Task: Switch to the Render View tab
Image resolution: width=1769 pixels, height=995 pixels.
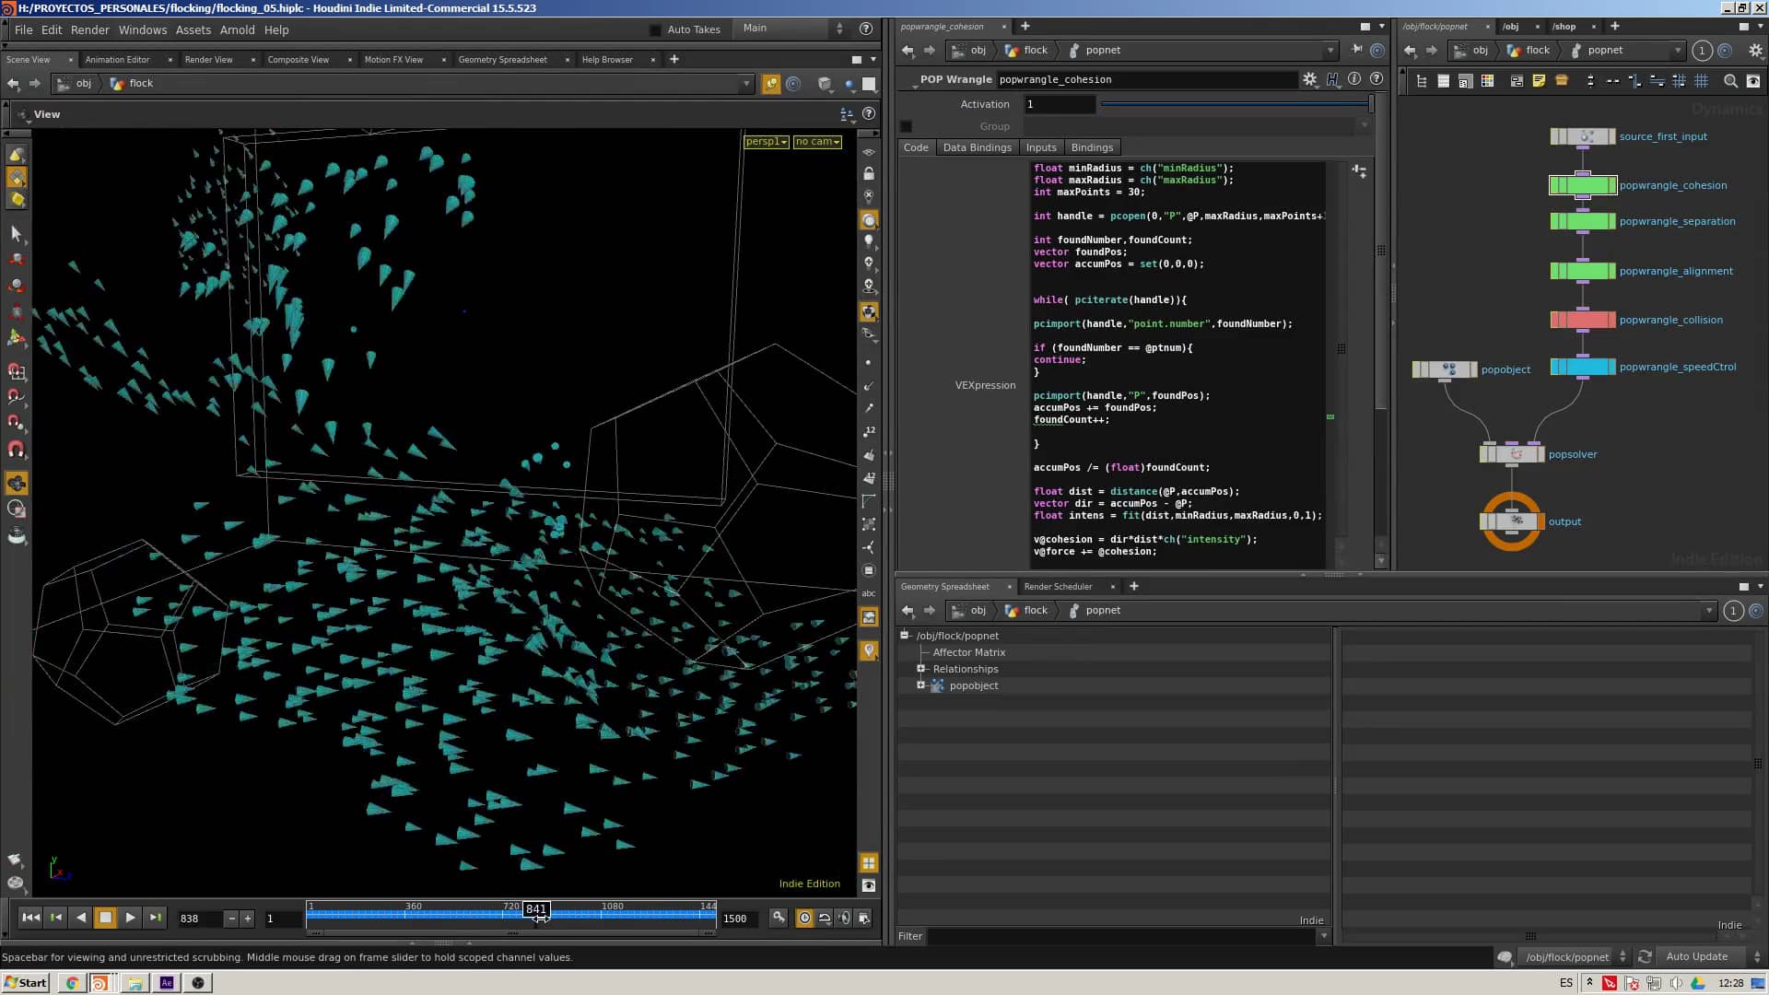Action: coord(210,59)
